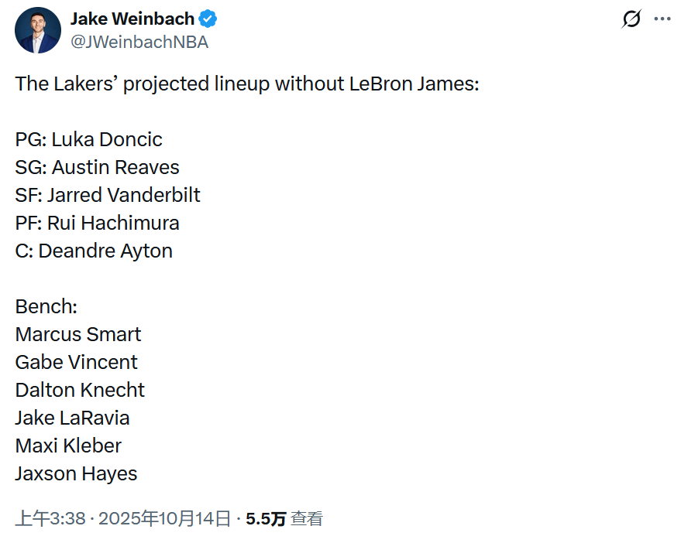This screenshot has height=543, width=688.
Task: Click the 'Marcus Smart' bench entry
Action: tap(78, 334)
